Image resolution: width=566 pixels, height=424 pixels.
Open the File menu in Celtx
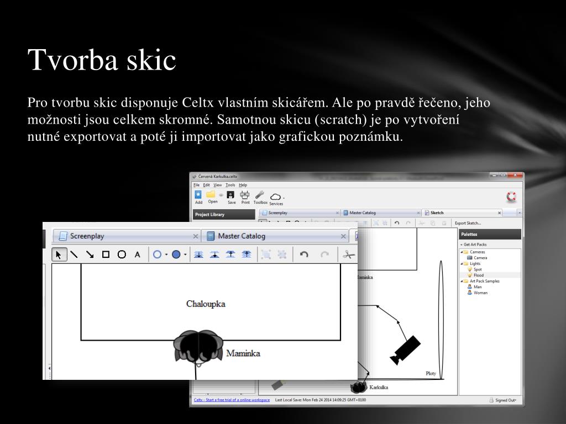tap(196, 185)
